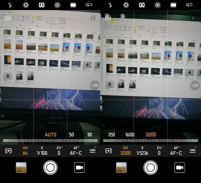Open the ISO 3200 setting

click(126, 151)
